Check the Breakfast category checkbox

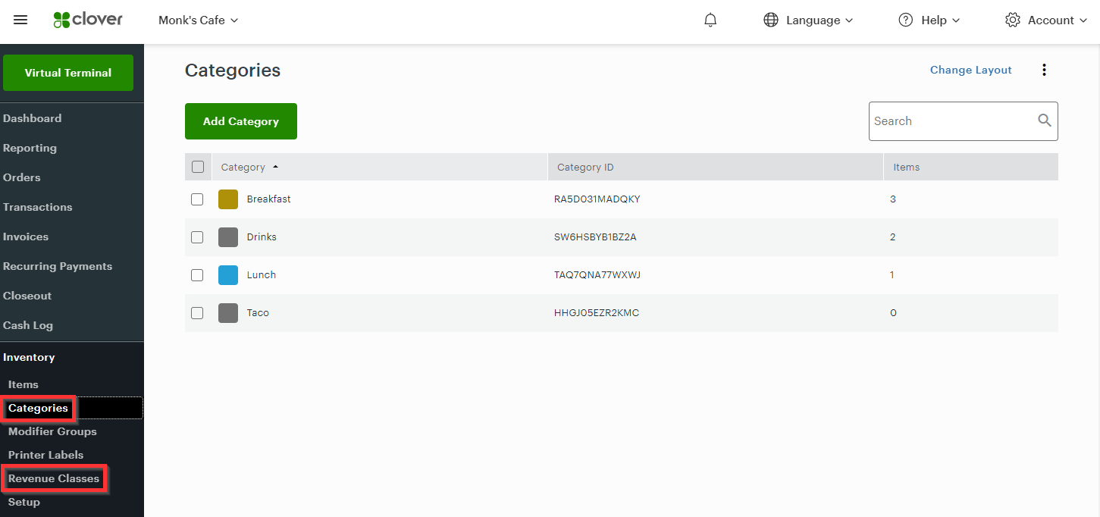197,199
